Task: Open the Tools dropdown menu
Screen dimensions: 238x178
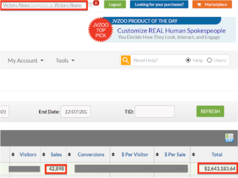Action: tap(65, 60)
